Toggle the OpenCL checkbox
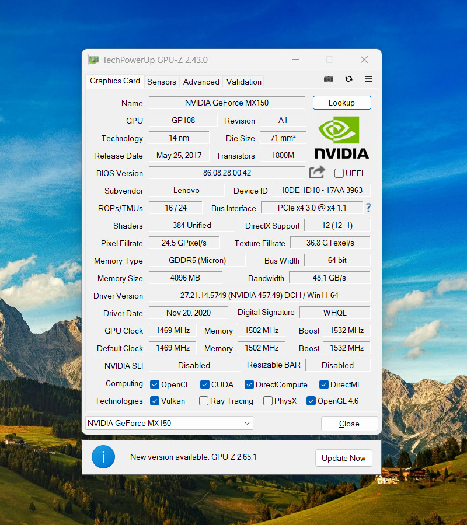The width and height of the screenshot is (467, 525). 155,384
